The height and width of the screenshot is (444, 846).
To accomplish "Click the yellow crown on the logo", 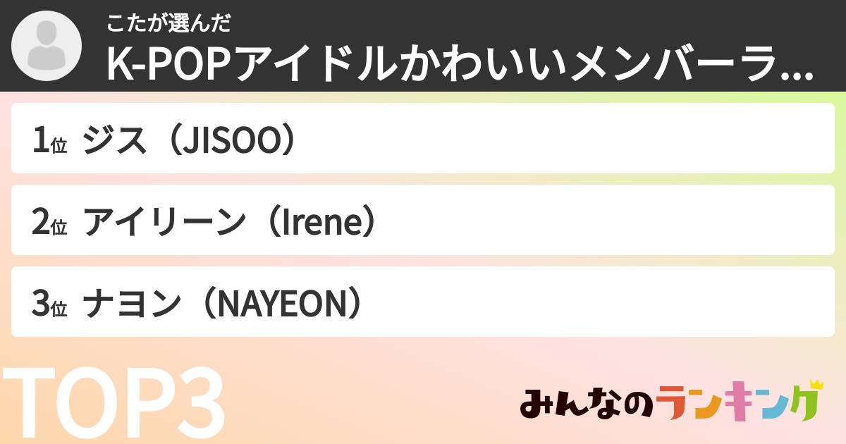I will [816, 385].
